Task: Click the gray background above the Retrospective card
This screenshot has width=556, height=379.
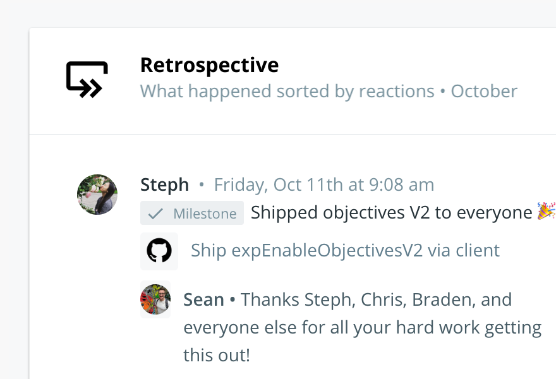Action: (278, 13)
